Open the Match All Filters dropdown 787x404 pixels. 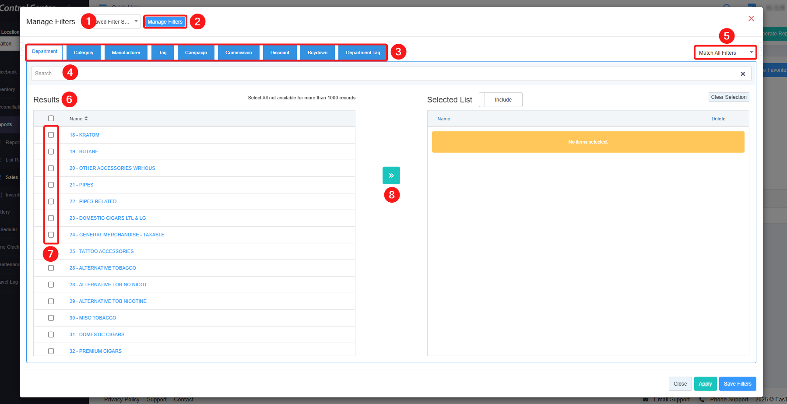pos(725,53)
